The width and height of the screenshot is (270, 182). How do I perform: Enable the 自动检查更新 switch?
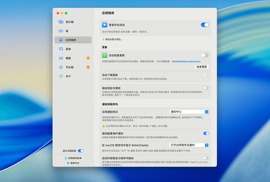[x=205, y=55]
